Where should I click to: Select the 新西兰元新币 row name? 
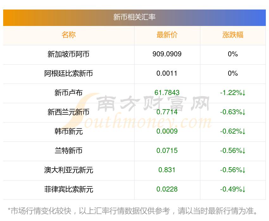(x=68, y=112)
